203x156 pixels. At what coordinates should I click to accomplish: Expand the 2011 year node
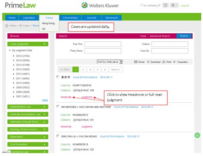14,78
